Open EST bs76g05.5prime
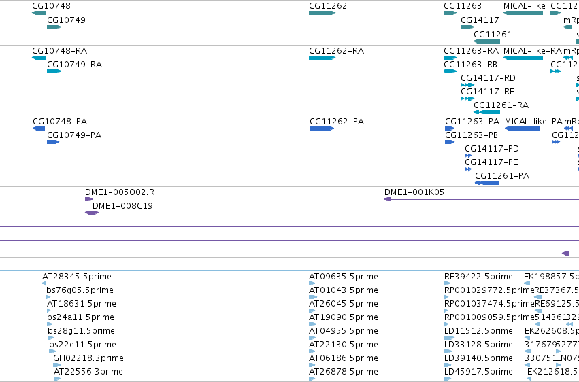Viewport: 579px width, 382px height. (x=48, y=297)
